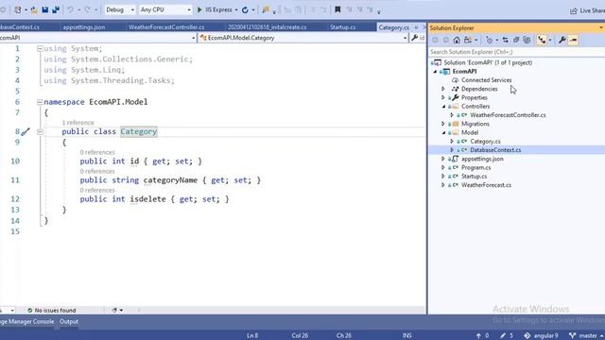Click '0 references' above the id property

[97, 152]
